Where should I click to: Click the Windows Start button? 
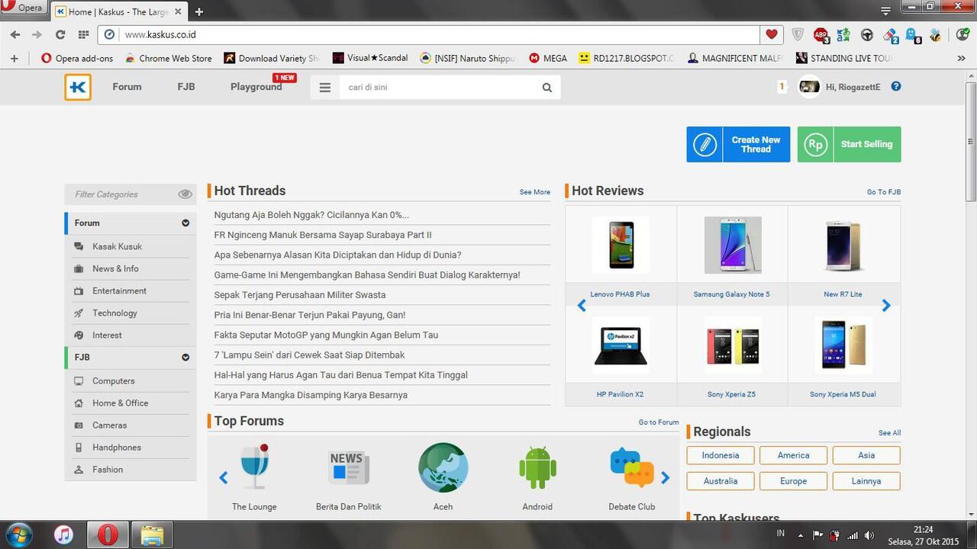(18, 535)
